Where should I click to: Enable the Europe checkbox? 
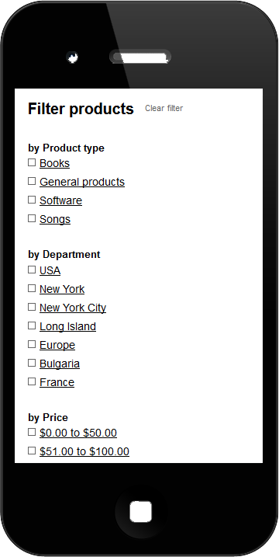(32, 344)
